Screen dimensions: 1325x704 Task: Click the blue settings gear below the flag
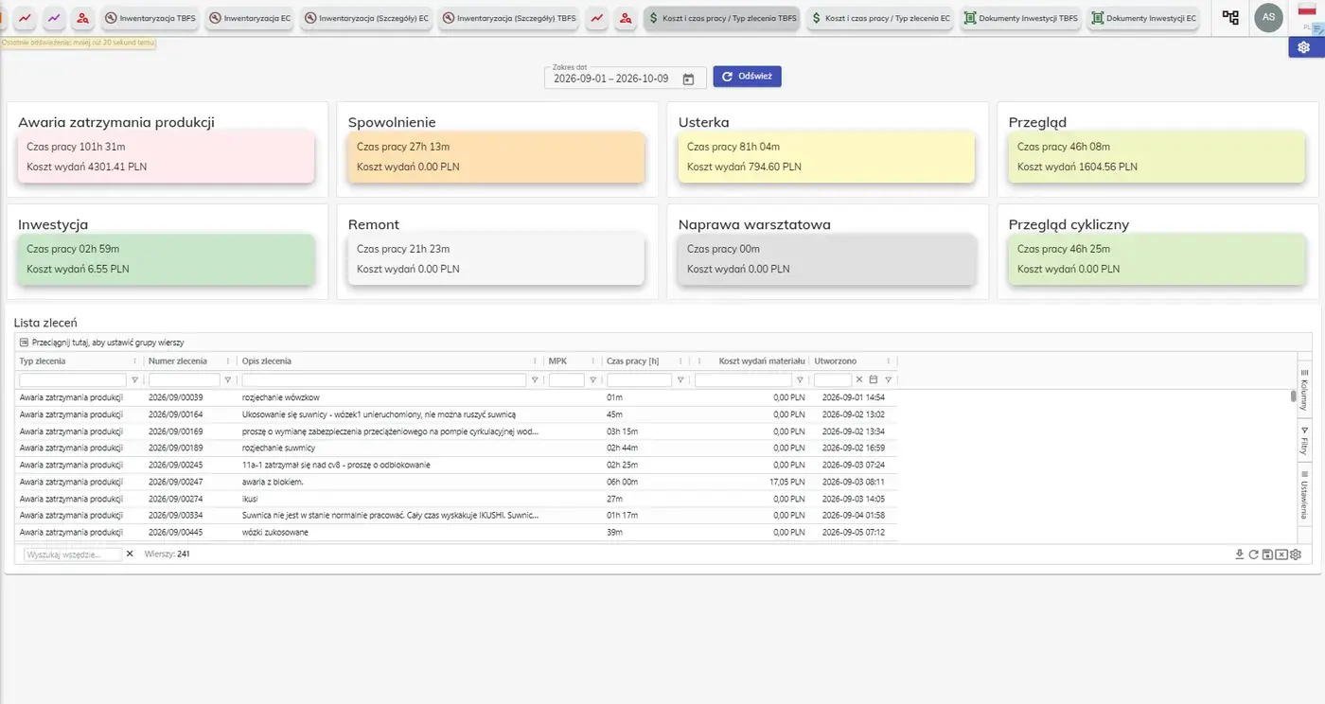pos(1304,47)
